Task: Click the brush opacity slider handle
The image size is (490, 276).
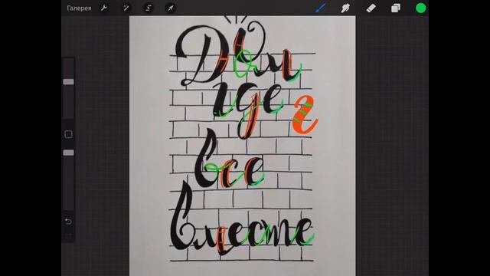Action: 68,153
